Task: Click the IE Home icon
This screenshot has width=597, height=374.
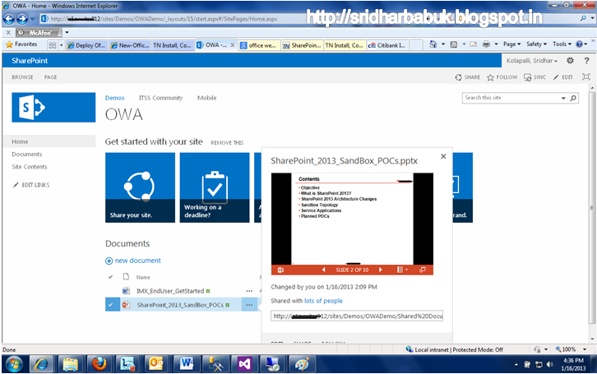Action: [433, 44]
